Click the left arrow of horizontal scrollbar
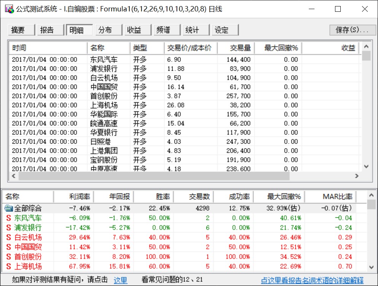The width and height of the screenshot is (378, 286). pos(14,176)
